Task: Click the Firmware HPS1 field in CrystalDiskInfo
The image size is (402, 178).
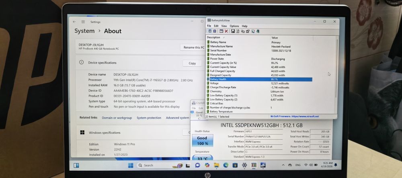Action: pos(264,131)
